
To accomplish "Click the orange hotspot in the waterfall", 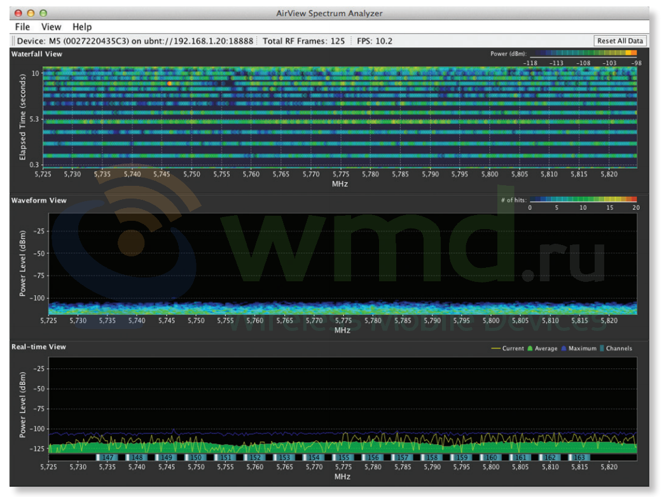I will (x=169, y=83).
